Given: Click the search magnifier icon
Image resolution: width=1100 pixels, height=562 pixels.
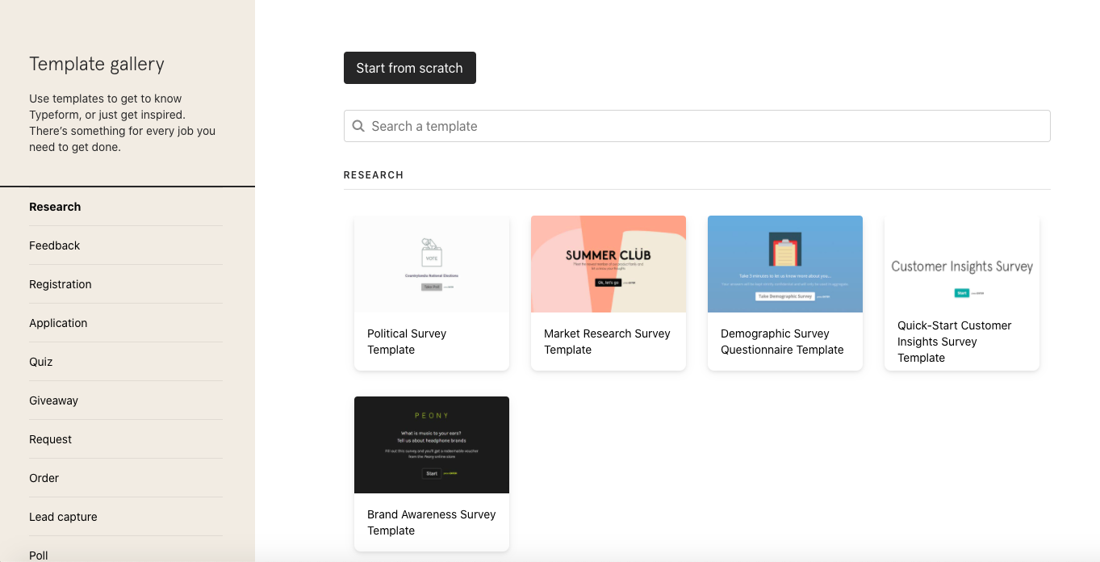Looking at the screenshot, I should coord(358,126).
